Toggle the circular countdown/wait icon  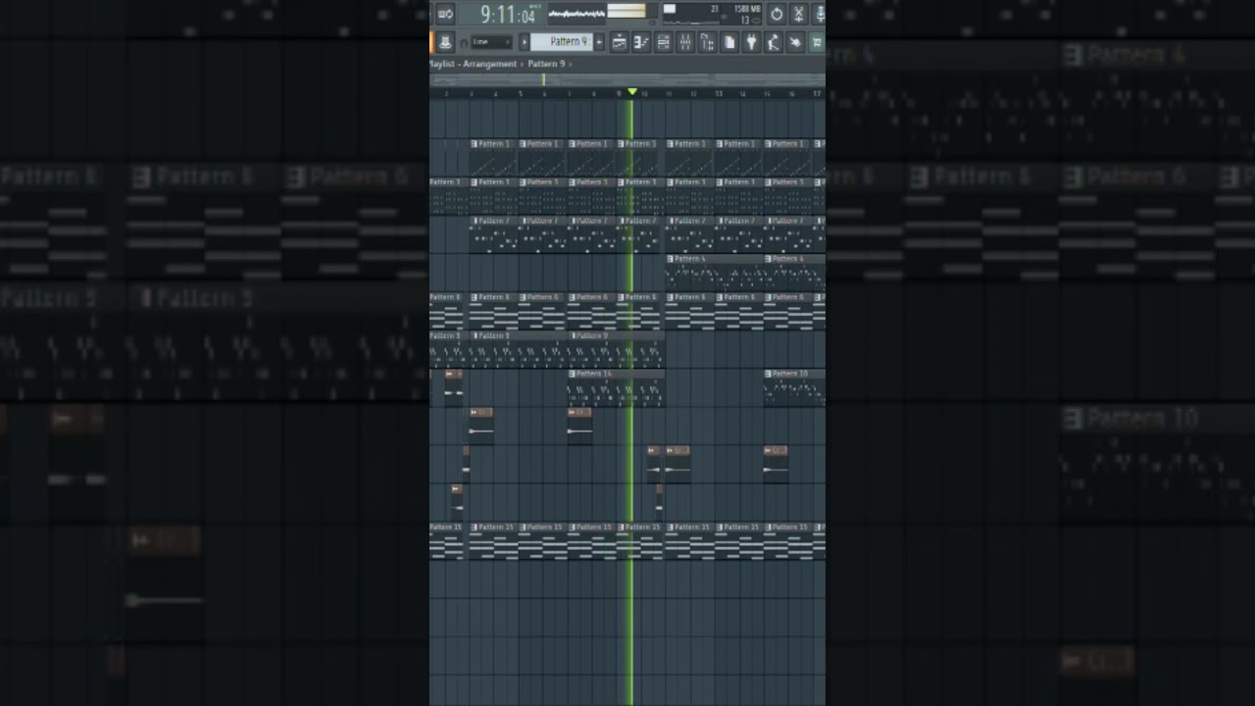pos(777,14)
